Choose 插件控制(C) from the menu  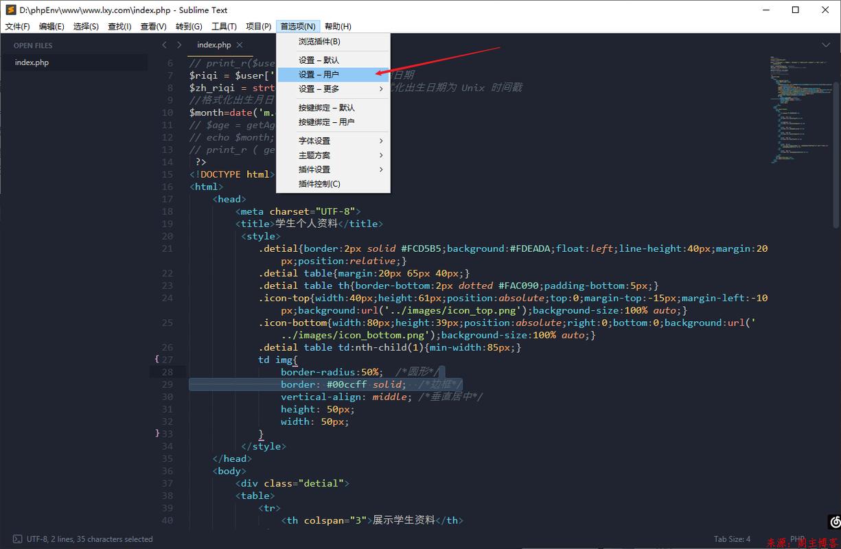click(x=333, y=184)
